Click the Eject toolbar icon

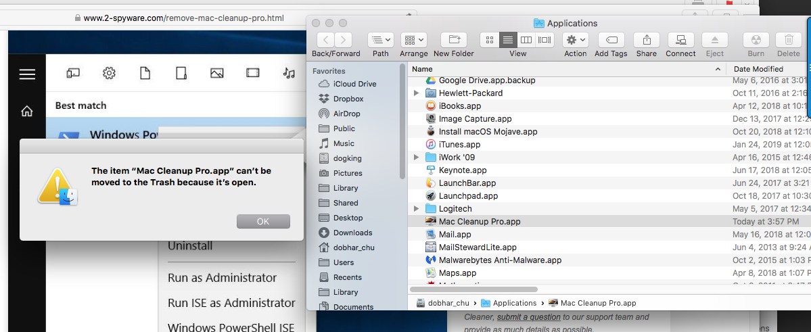[x=715, y=40]
